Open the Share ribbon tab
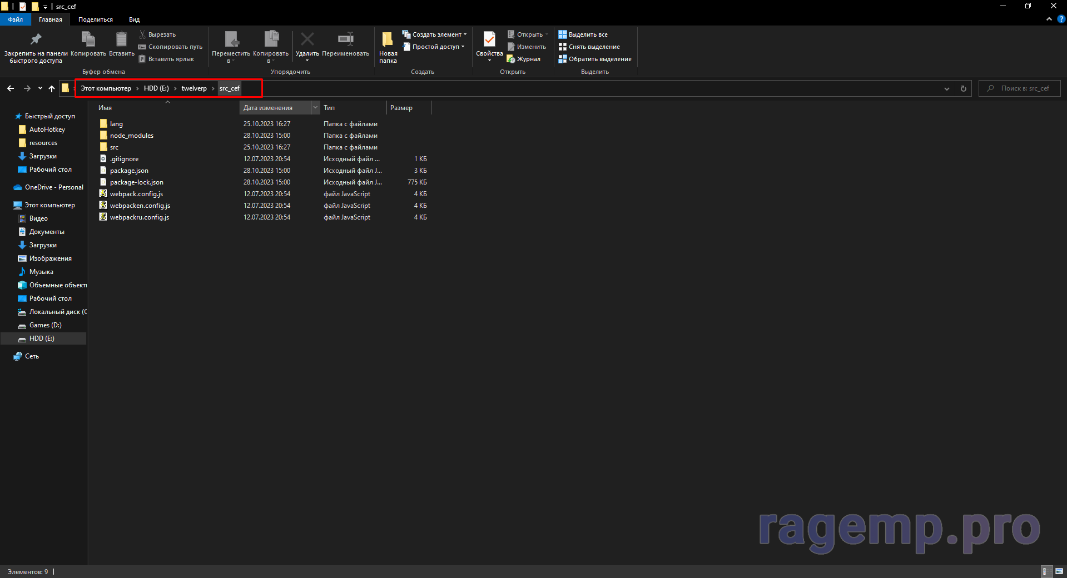Image resolution: width=1067 pixels, height=578 pixels. pyautogui.click(x=95, y=19)
